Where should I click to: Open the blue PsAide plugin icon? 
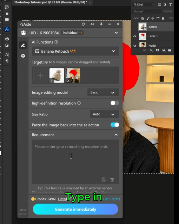point(7,29)
